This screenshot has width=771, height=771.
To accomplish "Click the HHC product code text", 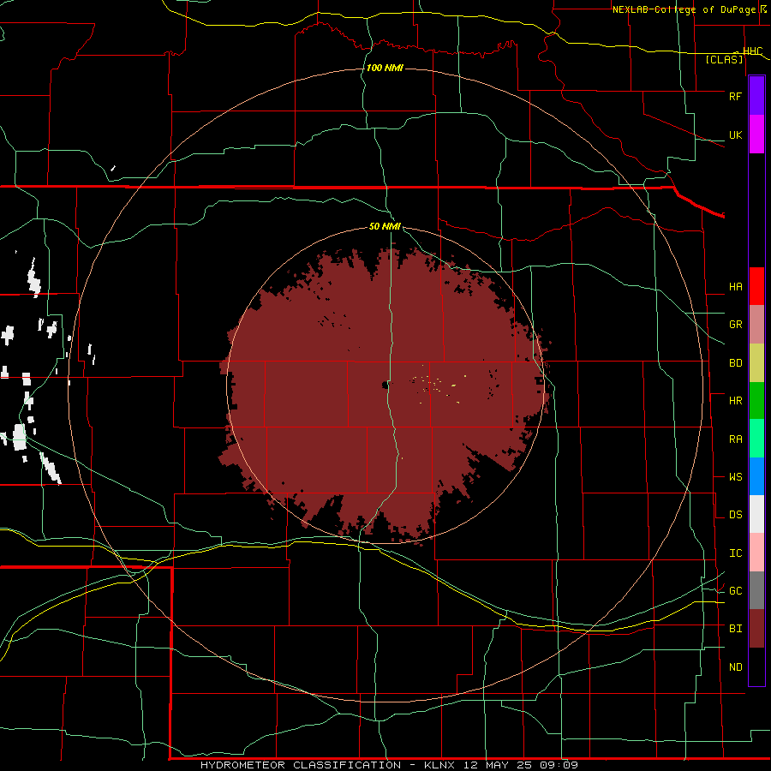I will (752, 51).
